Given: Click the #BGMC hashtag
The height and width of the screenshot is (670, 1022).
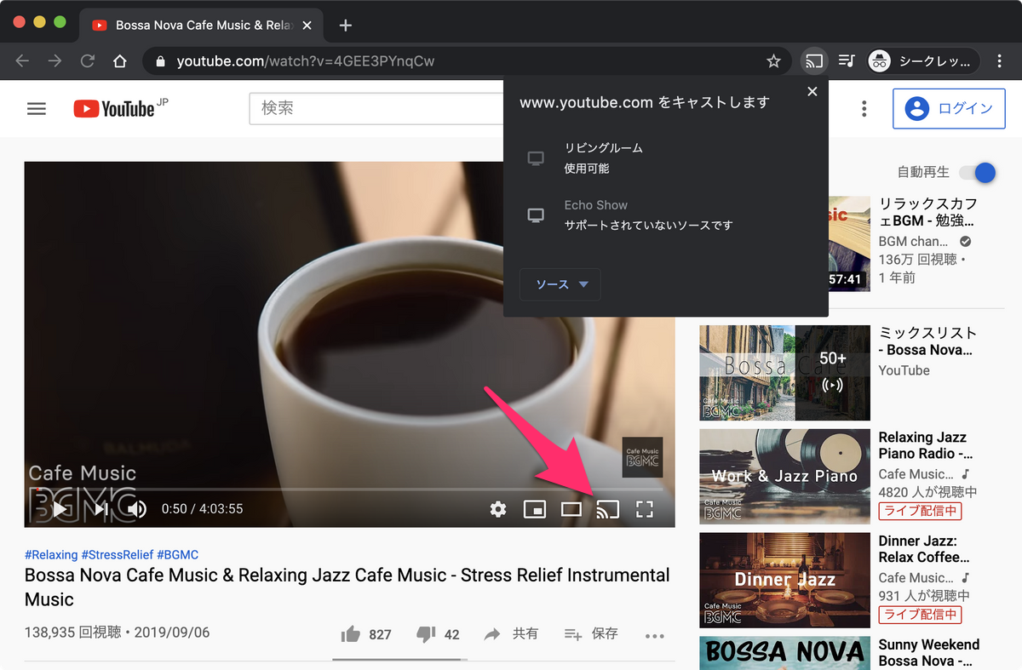Looking at the screenshot, I should (178, 554).
